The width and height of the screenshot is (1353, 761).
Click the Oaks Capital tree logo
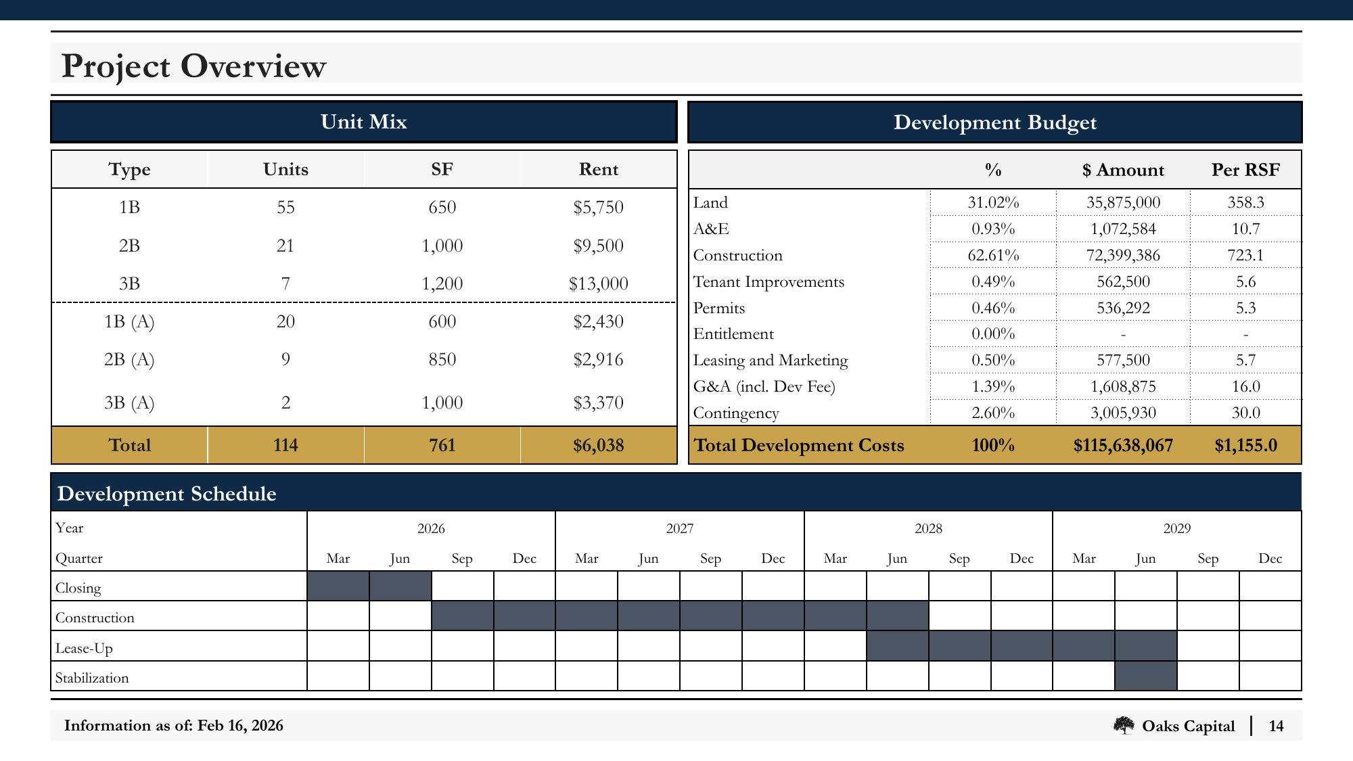click(1124, 726)
